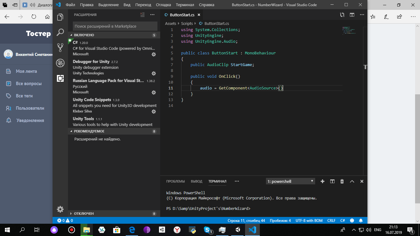Viewport: 420px width, 236px height.
Task: Close the terminal panel
Action: (x=362, y=181)
